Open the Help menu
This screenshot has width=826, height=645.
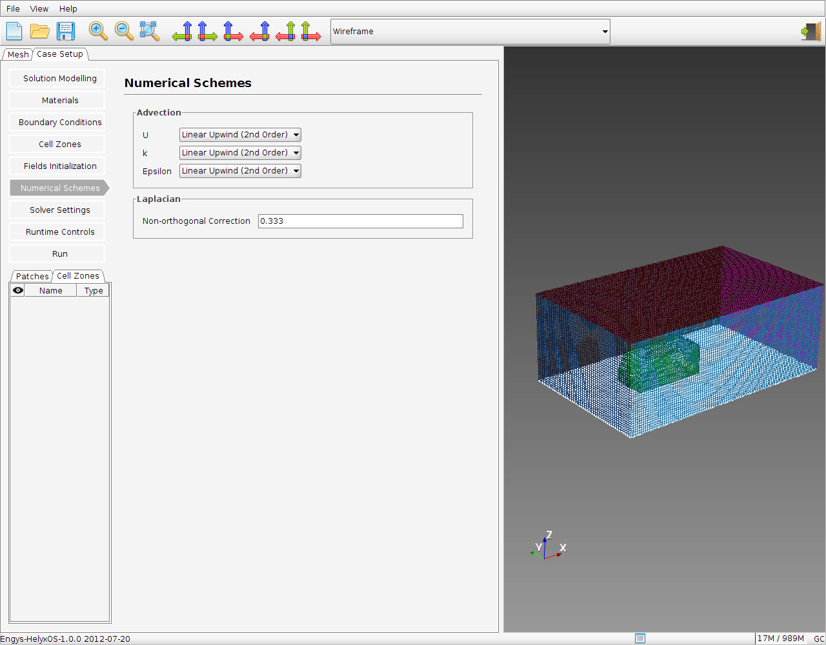click(x=68, y=8)
